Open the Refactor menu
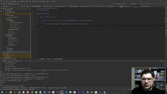167x94 pixels. [23, 1]
